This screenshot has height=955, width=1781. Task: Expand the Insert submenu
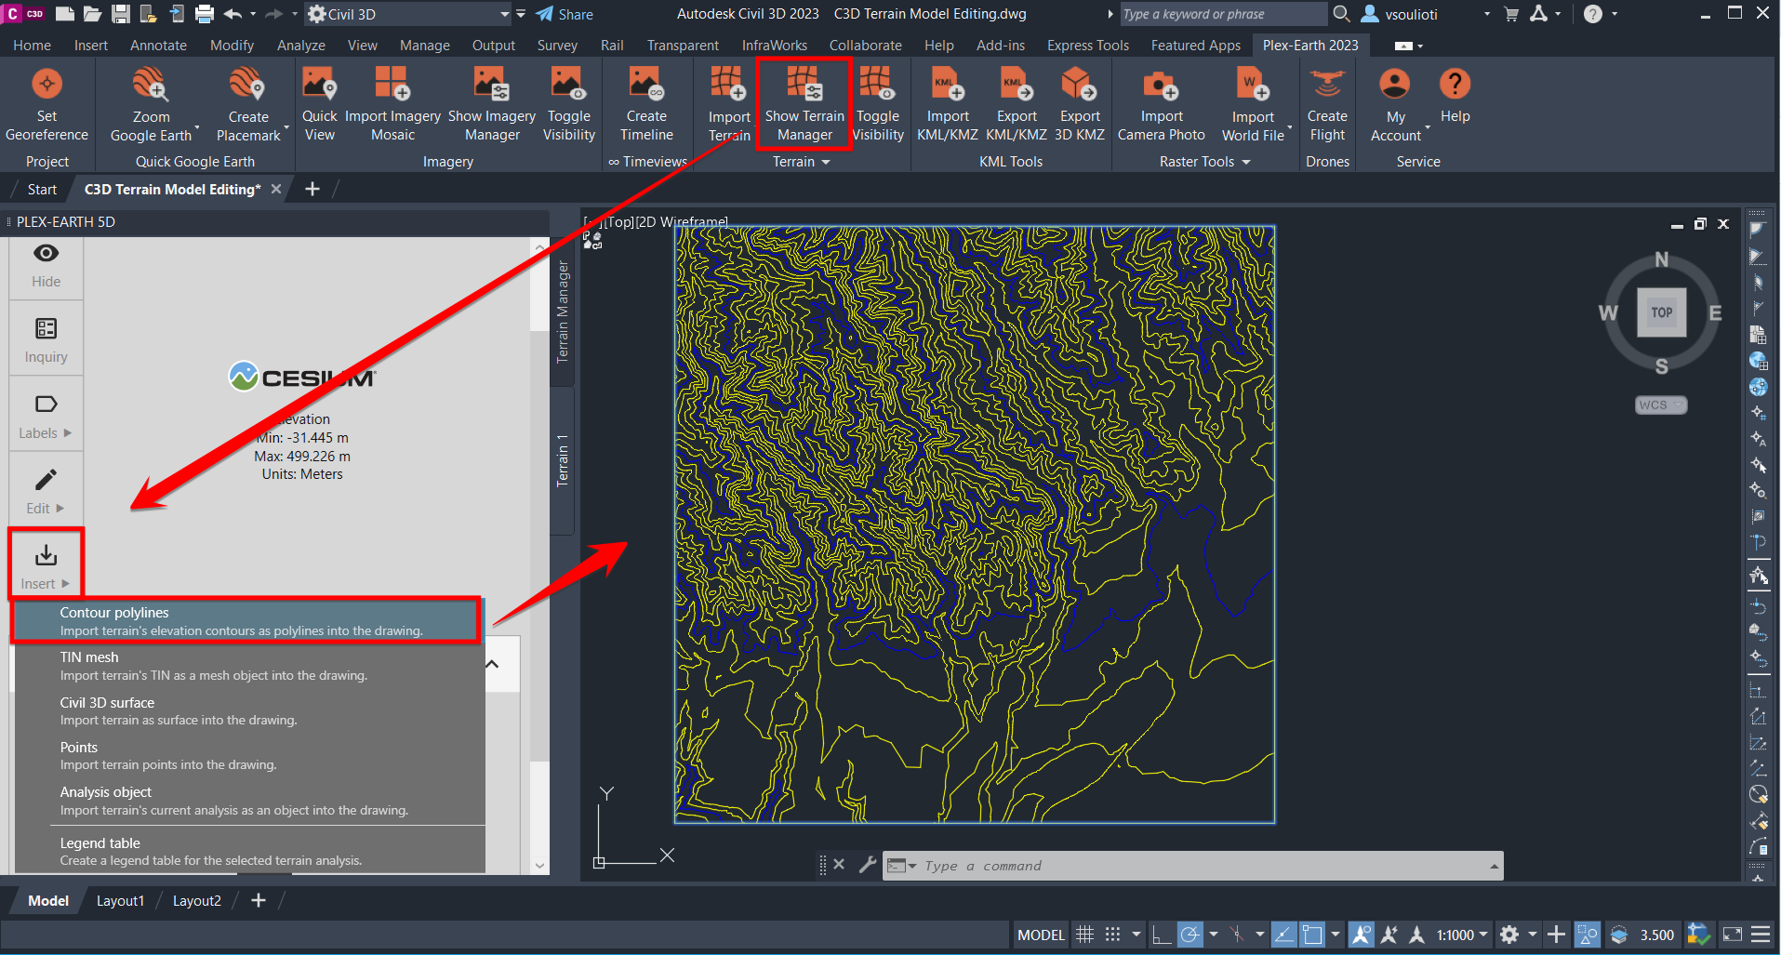click(x=46, y=566)
